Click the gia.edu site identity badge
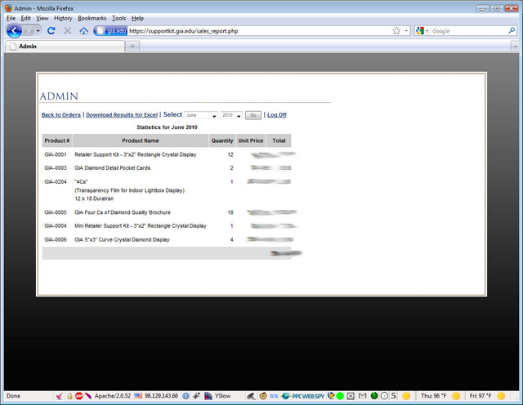Image resolution: width=523 pixels, height=405 pixels. point(111,31)
